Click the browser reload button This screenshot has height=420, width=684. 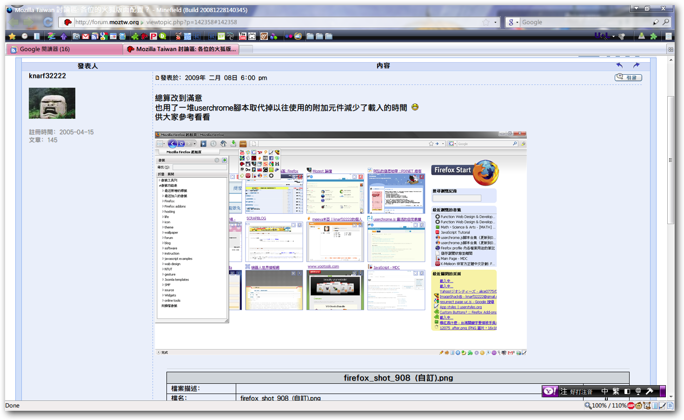47,22
